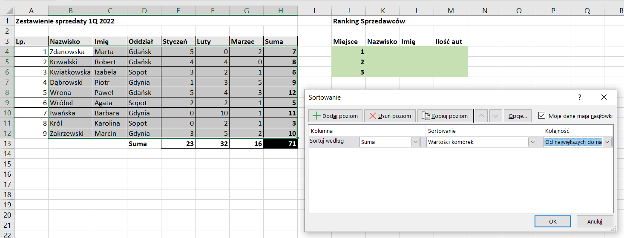Close the Sortowanie dialog
Image resolution: width=624 pixels, height=238 pixels.
[604, 97]
